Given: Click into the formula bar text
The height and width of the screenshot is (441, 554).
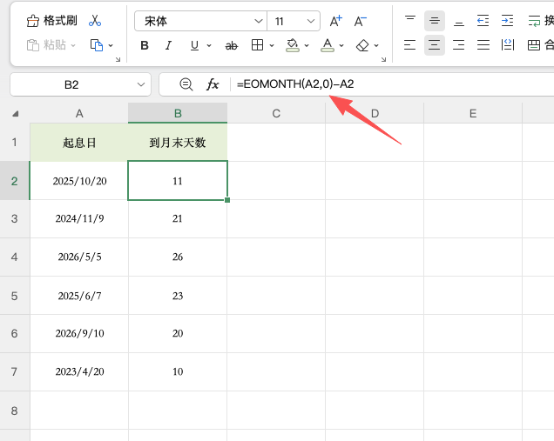Looking at the screenshot, I should [295, 84].
